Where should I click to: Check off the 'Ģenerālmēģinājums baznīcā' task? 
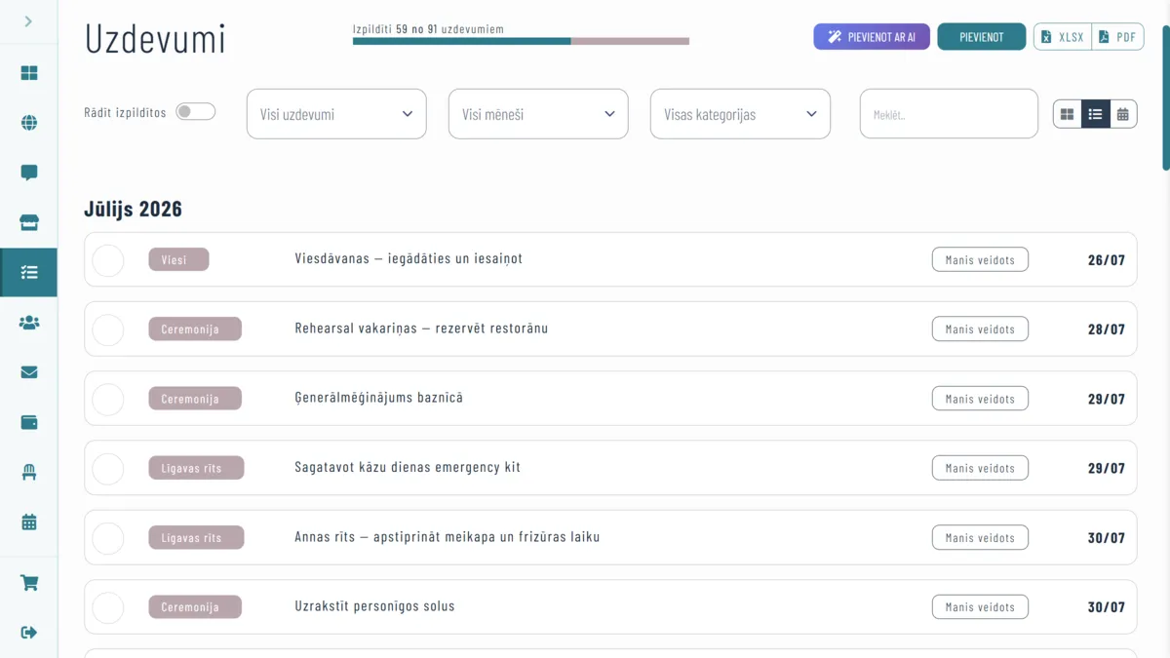tap(108, 399)
